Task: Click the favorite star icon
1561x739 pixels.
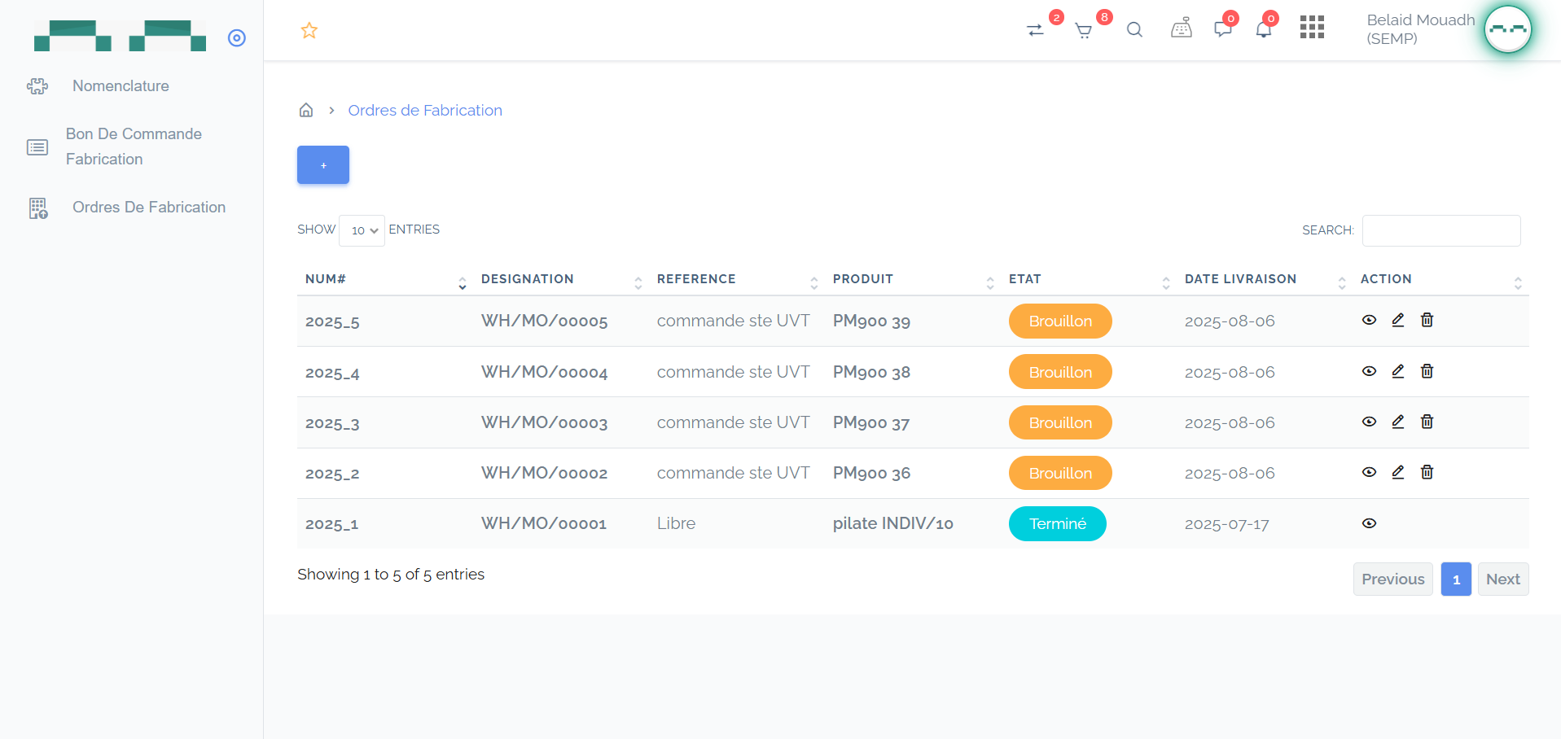Action: [309, 31]
